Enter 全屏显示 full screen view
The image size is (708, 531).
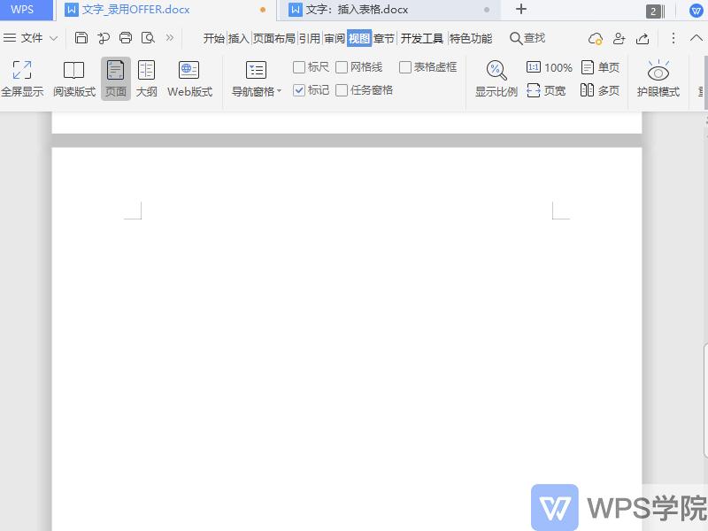22,79
